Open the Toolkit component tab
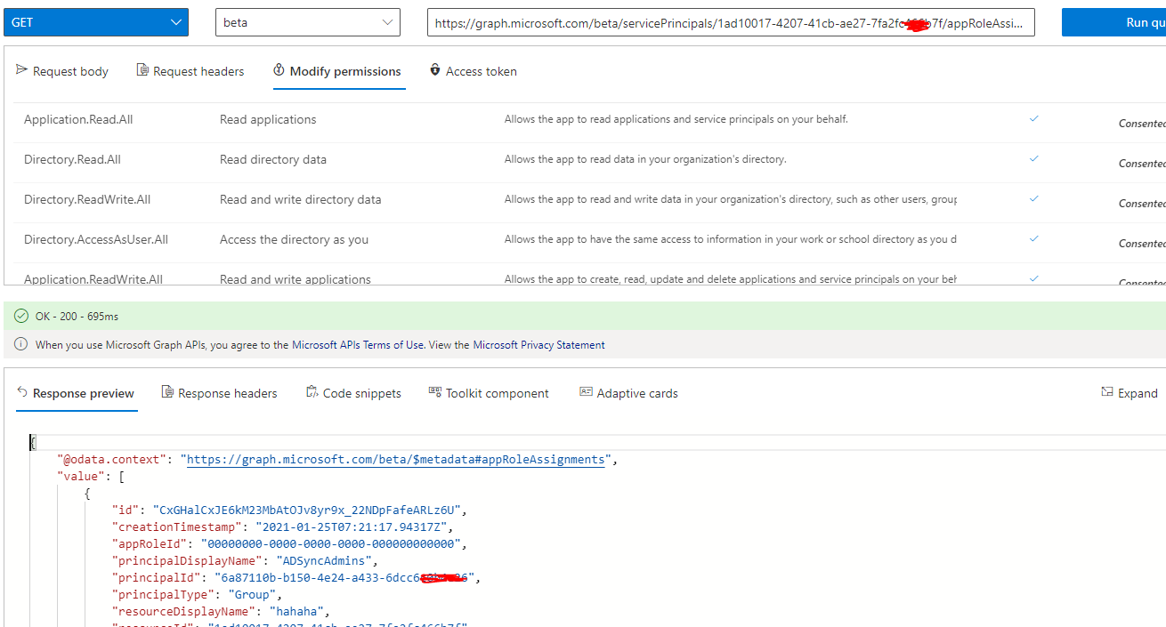This screenshot has width=1166, height=627. 489,393
